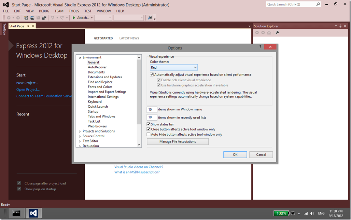
Task: Click the Options dialog Help question mark
Action: (260, 46)
